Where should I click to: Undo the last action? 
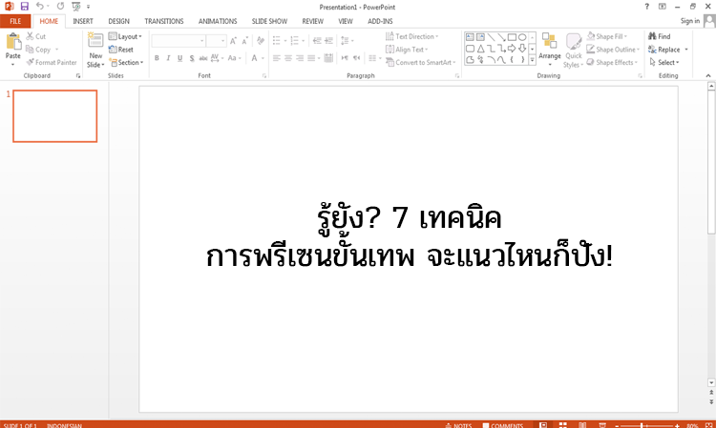[x=40, y=7]
